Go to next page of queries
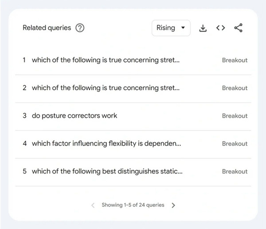The width and height of the screenshot is (266, 229). point(173,205)
